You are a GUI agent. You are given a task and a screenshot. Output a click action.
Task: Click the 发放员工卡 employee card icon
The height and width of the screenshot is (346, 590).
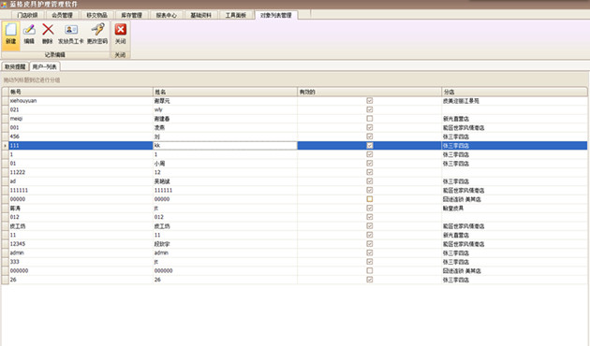coord(71,30)
